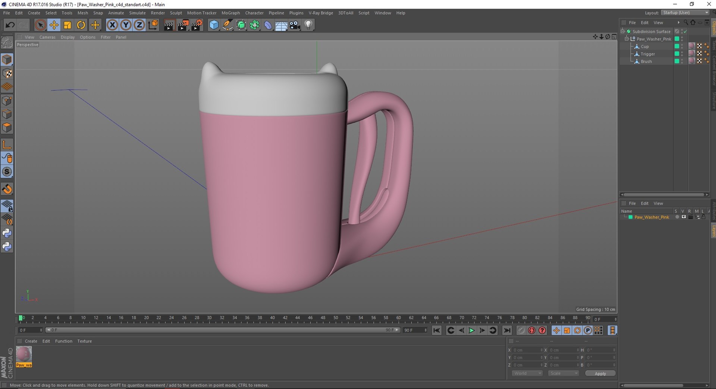This screenshot has width=716, height=389.
Task: Open the Cameras viewport menu
Action: [47, 37]
